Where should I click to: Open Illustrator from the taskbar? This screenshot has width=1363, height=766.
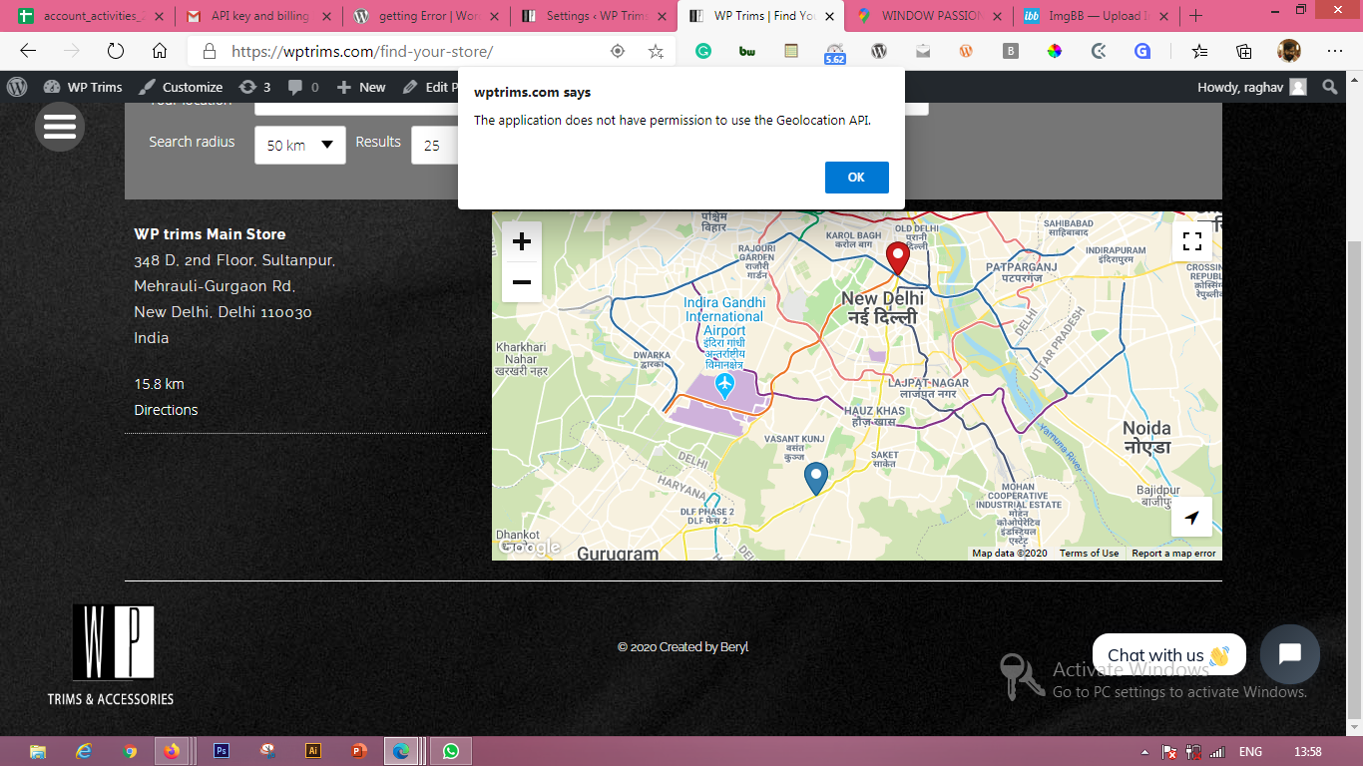(x=313, y=751)
